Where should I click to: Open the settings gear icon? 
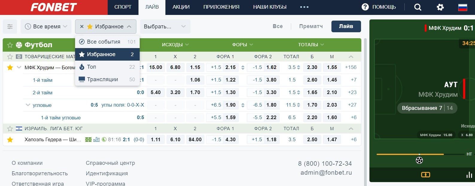click(x=440, y=7)
